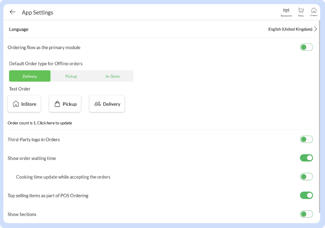Click the chevron next to English (United Kingdom)

coord(317,29)
